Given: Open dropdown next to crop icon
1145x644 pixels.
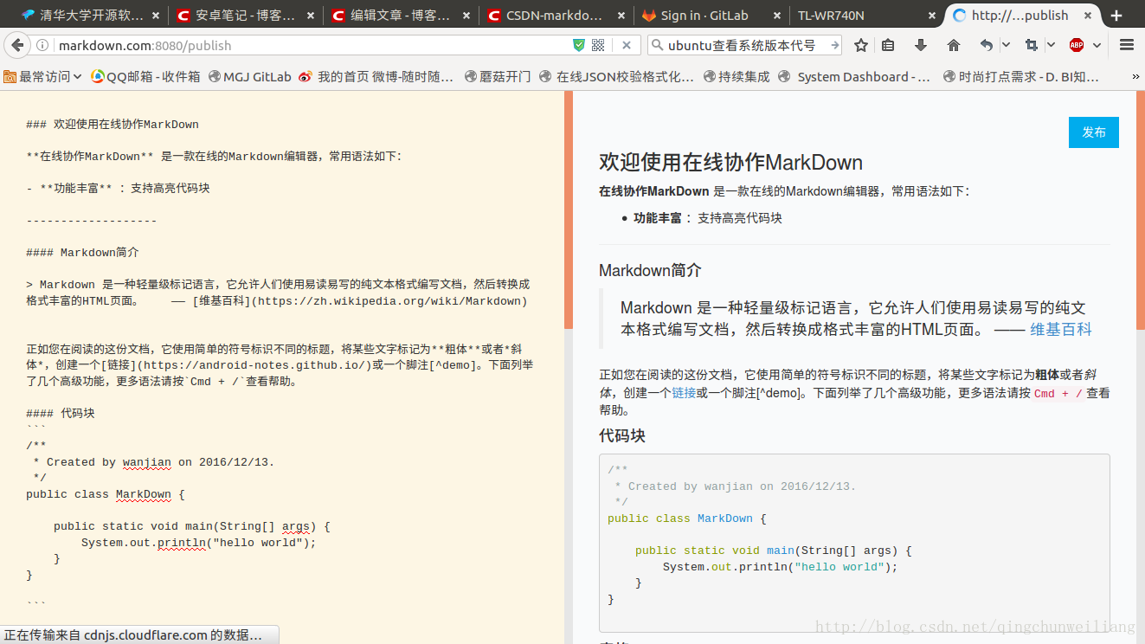Looking at the screenshot, I should (1051, 45).
